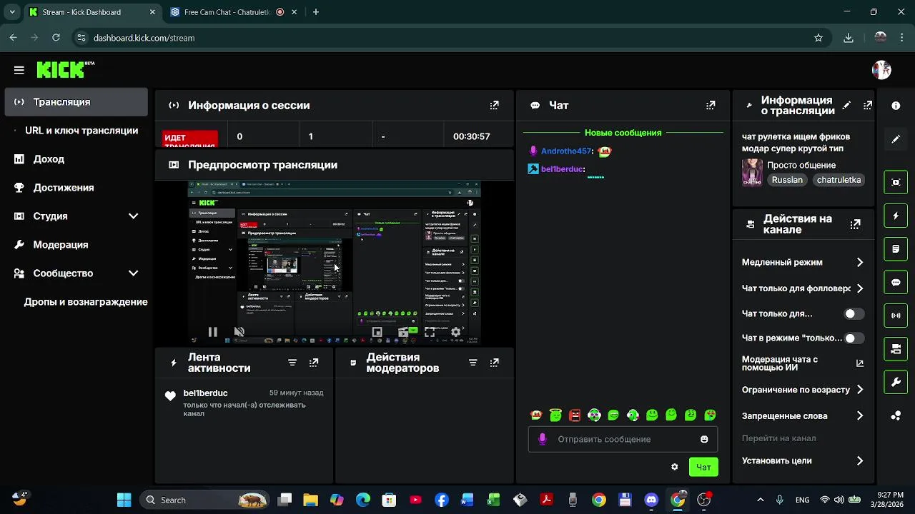915x514 pixels.
Task: Open Discord from the Windows taskbar
Action: click(651, 500)
